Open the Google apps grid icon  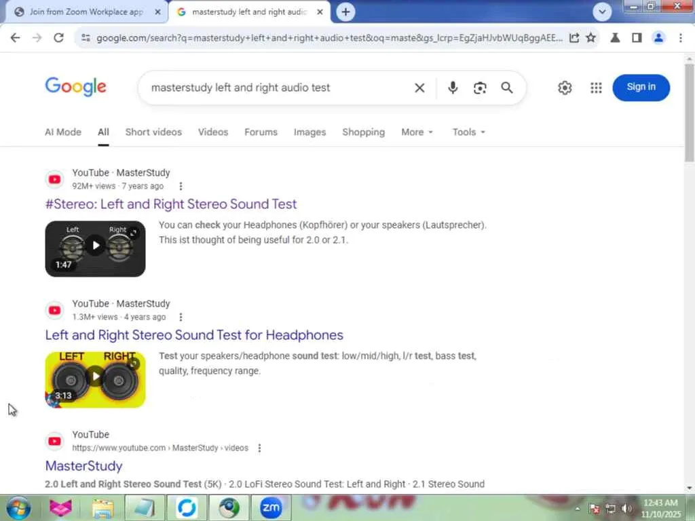click(x=596, y=88)
